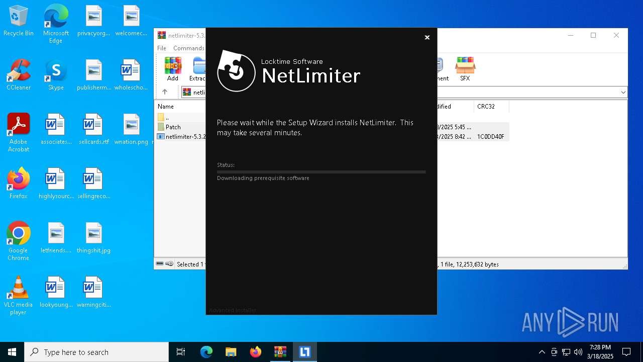Open Recycle Bin desktop icon
Viewport: 643px width, 362px height.
[19, 21]
